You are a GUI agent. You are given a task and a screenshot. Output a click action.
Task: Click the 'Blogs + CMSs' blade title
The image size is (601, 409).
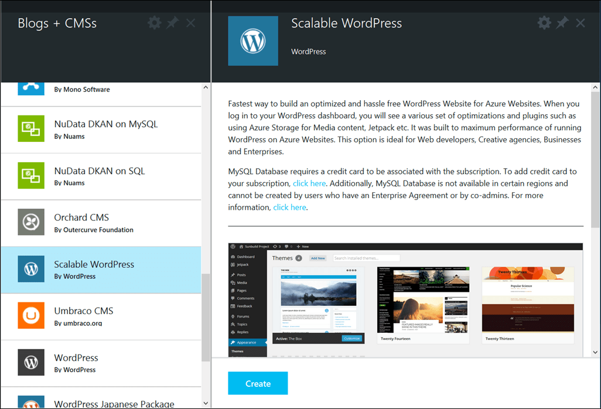[57, 23]
